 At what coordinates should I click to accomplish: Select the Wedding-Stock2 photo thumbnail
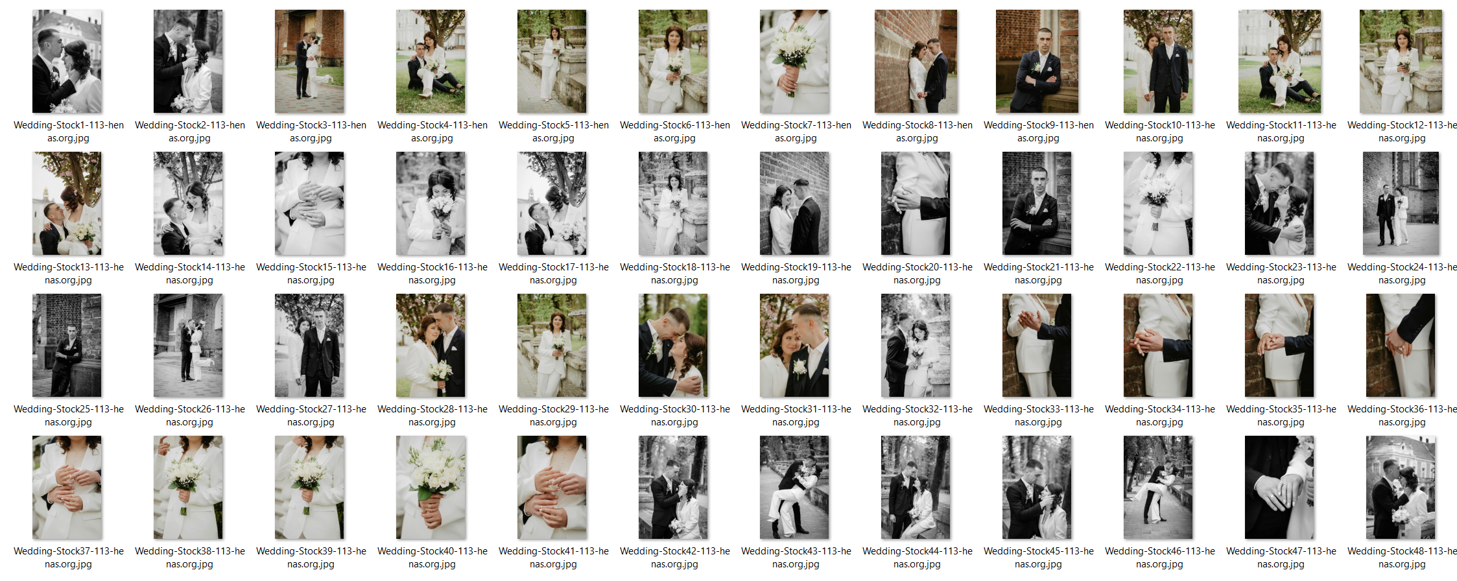[x=189, y=61]
